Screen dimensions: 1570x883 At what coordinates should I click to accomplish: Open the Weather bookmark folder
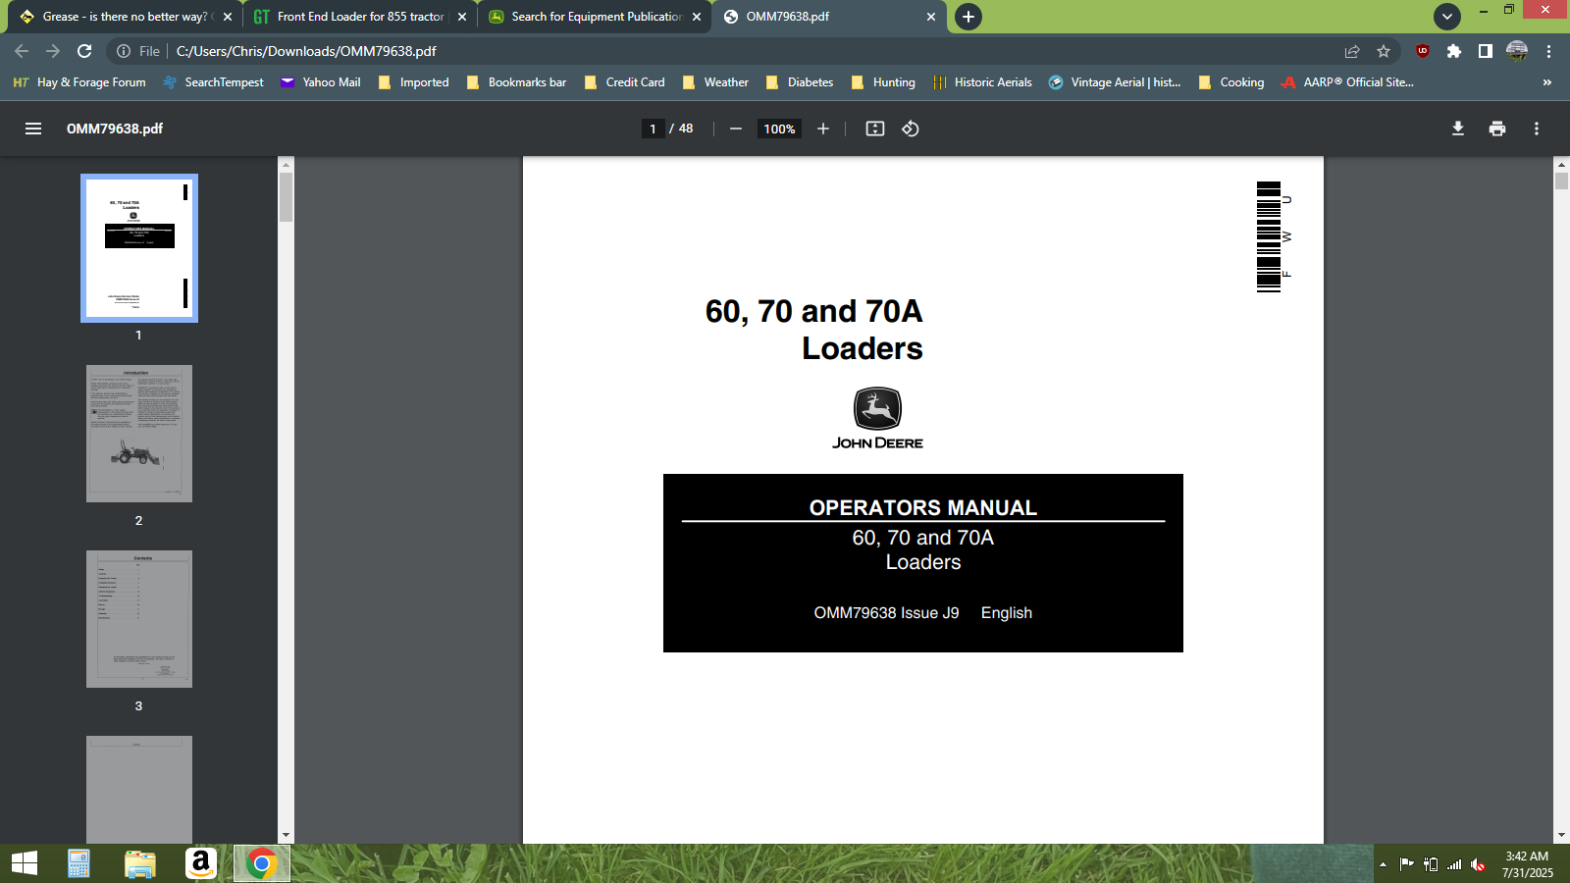[x=715, y=82]
